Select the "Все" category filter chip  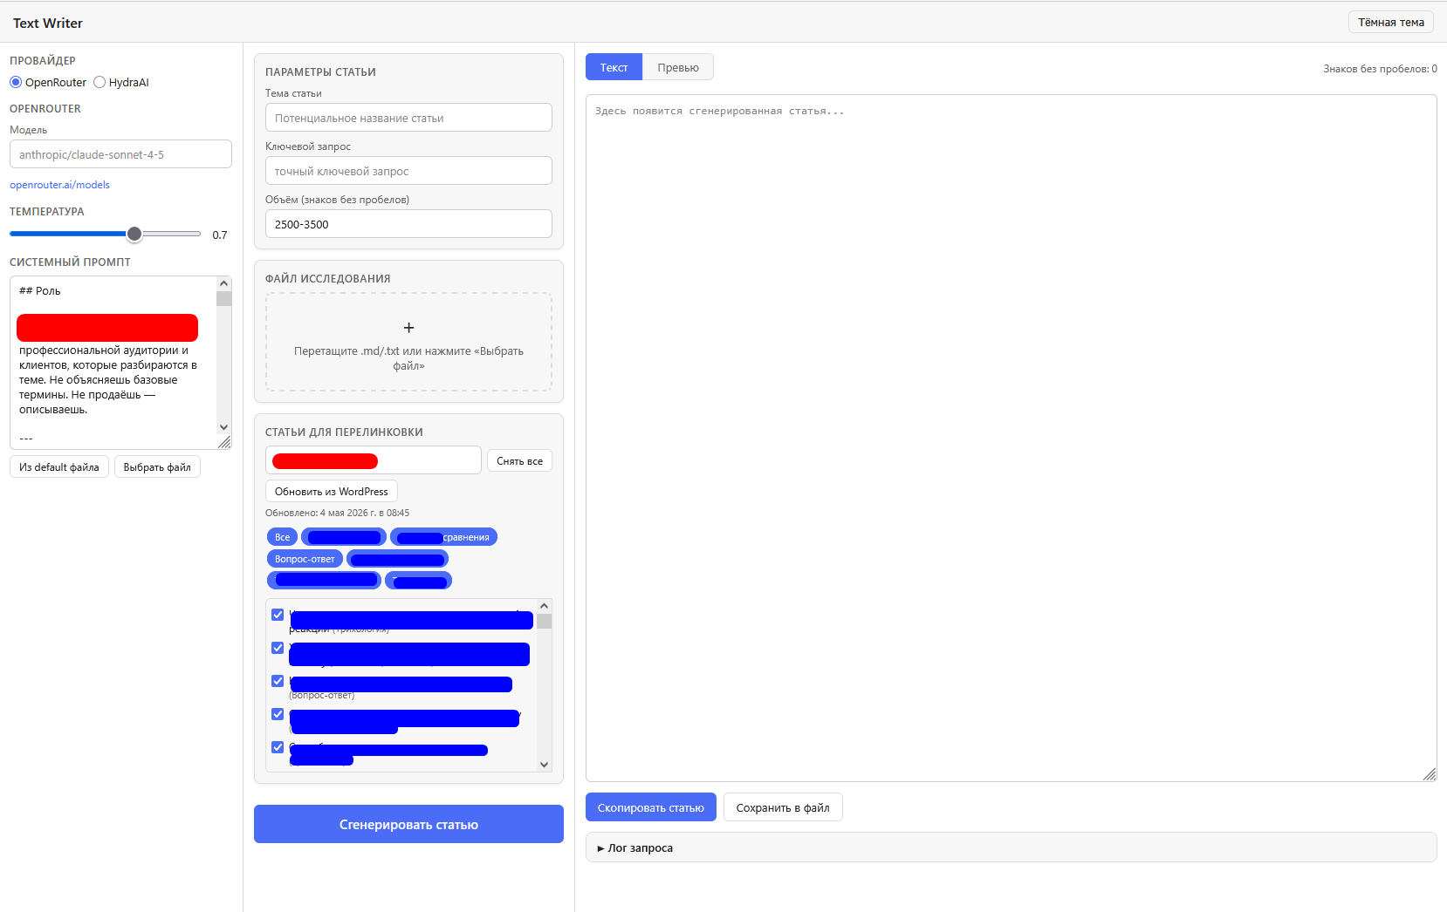coord(282,537)
